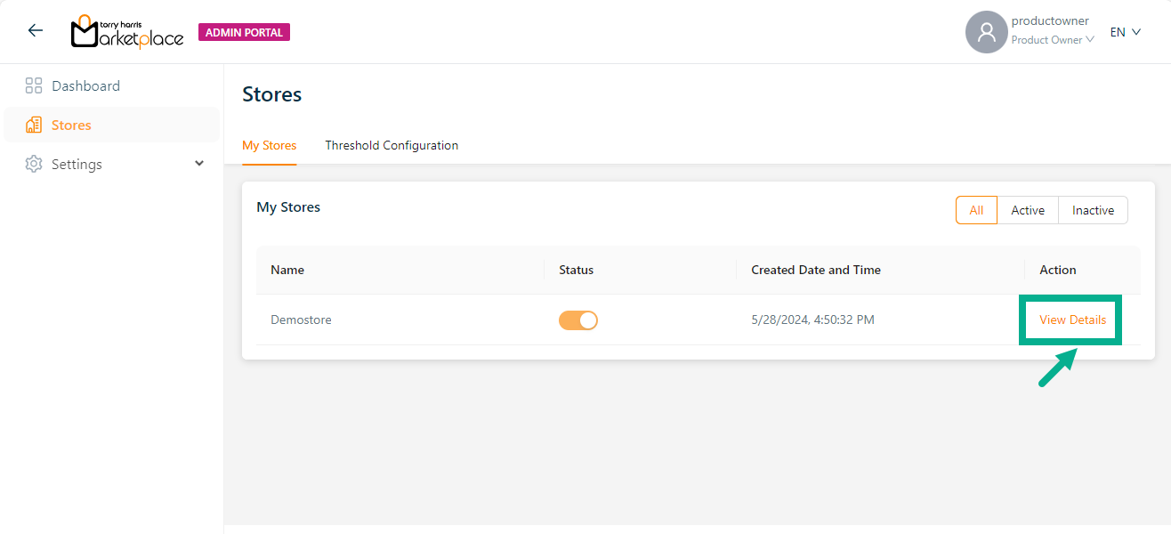This screenshot has height=534, width=1171.
Task: Click the Name column header
Action: point(287,271)
